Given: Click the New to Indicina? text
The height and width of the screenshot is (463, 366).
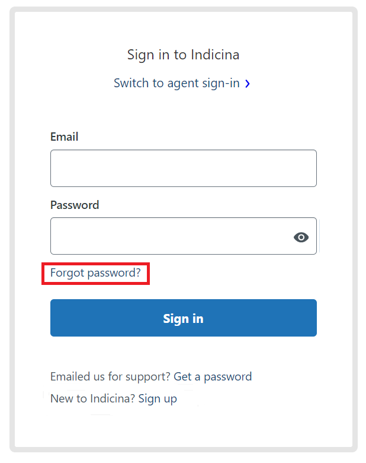Looking at the screenshot, I should click(93, 398).
